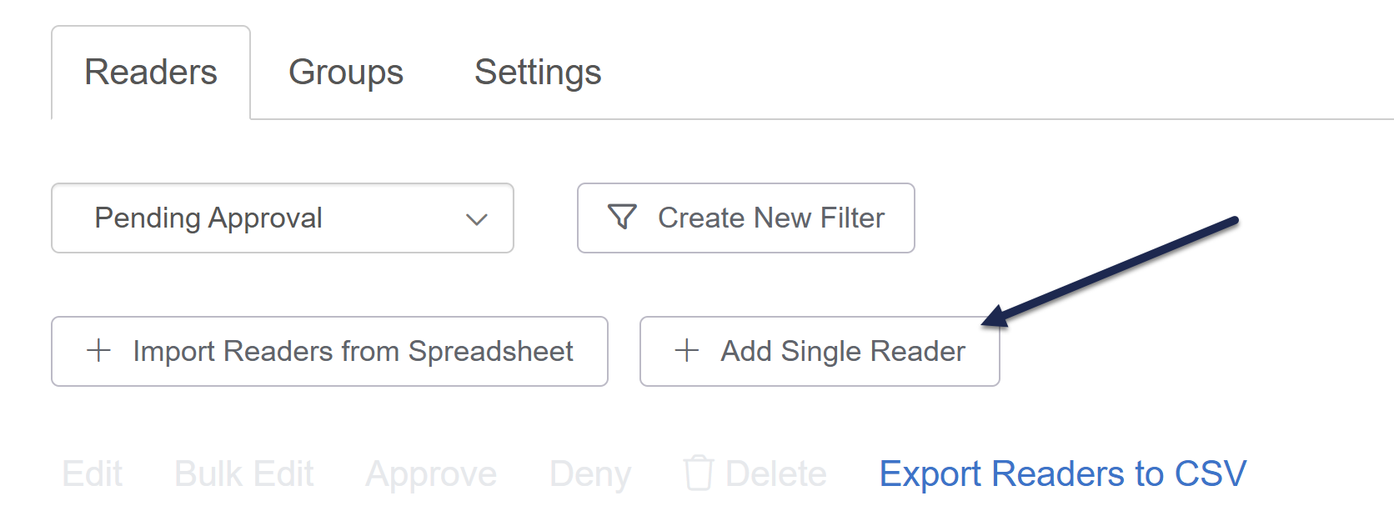The width and height of the screenshot is (1394, 511).
Task: Expand the Pending Approval dropdown
Action: (x=282, y=218)
